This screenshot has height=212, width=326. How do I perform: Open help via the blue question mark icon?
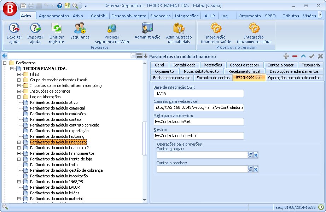60,6
